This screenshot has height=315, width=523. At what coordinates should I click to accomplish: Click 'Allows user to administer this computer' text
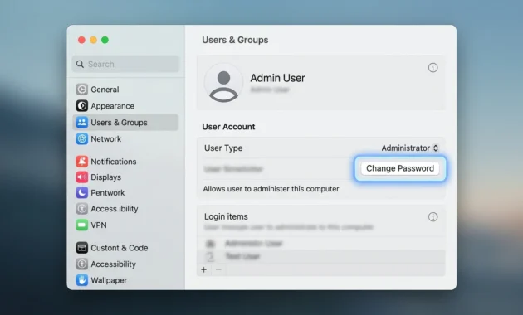[x=271, y=189]
